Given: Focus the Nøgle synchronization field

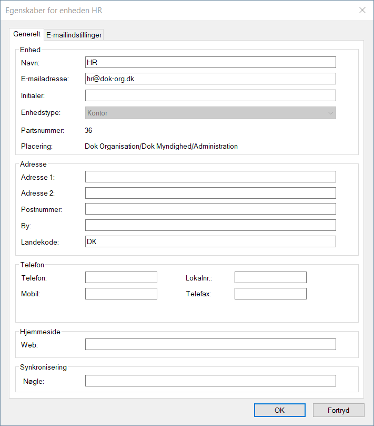Looking at the screenshot, I should pos(210,381).
